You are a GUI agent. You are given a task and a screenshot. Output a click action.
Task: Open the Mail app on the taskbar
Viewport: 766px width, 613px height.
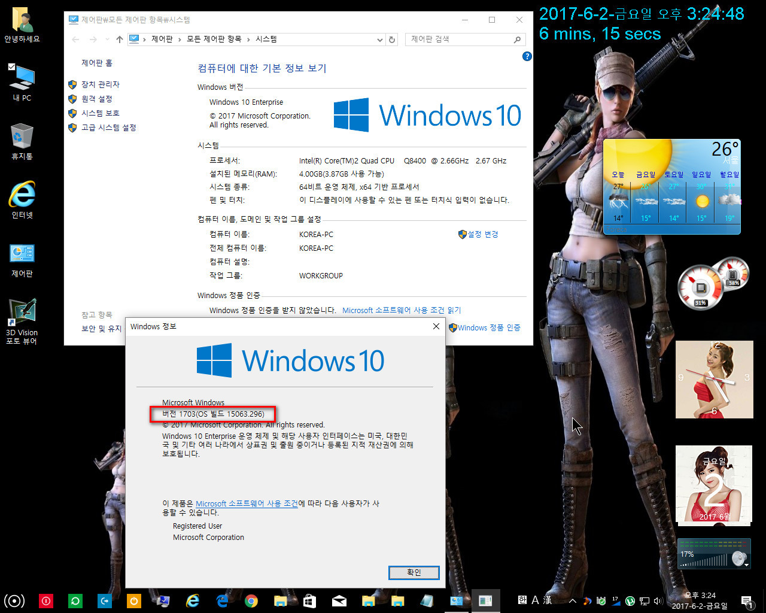point(339,600)
